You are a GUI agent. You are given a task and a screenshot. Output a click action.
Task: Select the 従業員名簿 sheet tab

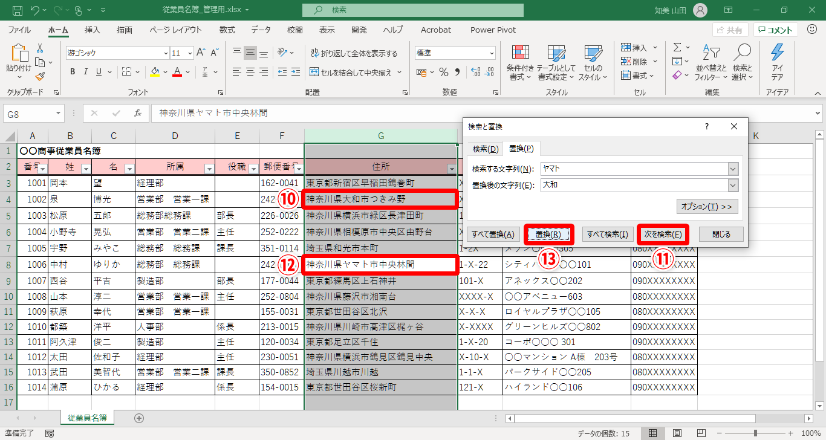[x=87, y=418]
